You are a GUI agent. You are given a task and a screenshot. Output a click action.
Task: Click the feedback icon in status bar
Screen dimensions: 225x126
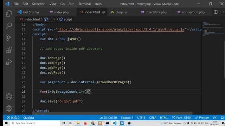click(x=215, y=118)
